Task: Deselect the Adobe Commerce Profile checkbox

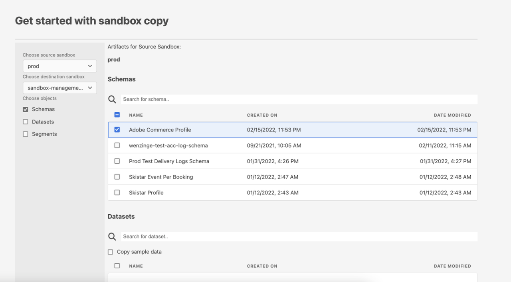Action: pos(117,129)
